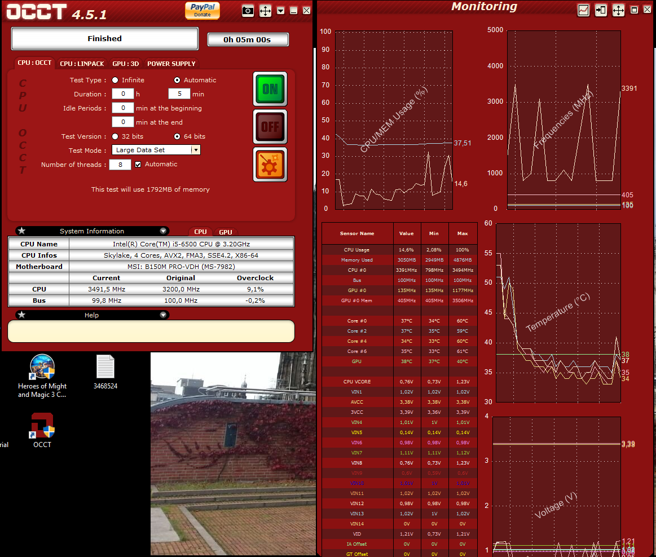This screenshot has width=656, height=557.
Task: Click the dock panel icon in Monitoring window
Action: [x=601, y=11]
